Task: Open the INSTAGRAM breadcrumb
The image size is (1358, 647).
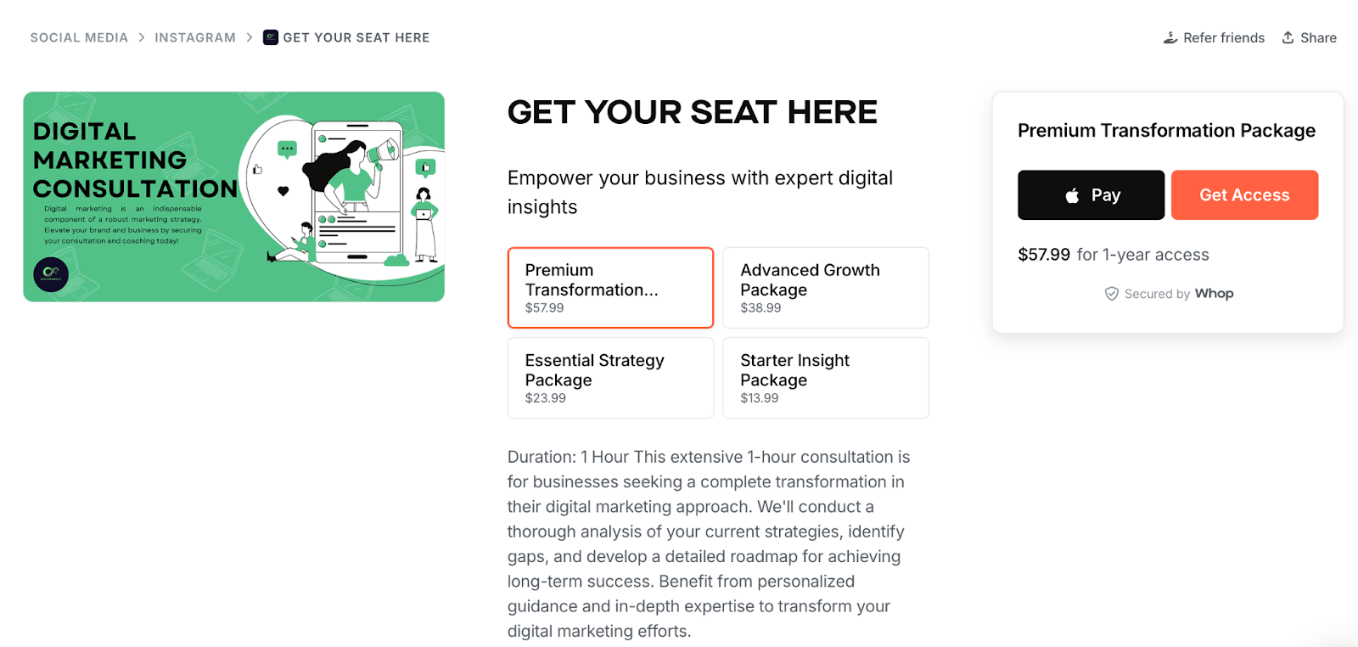Action: click(x=194, y=37)
